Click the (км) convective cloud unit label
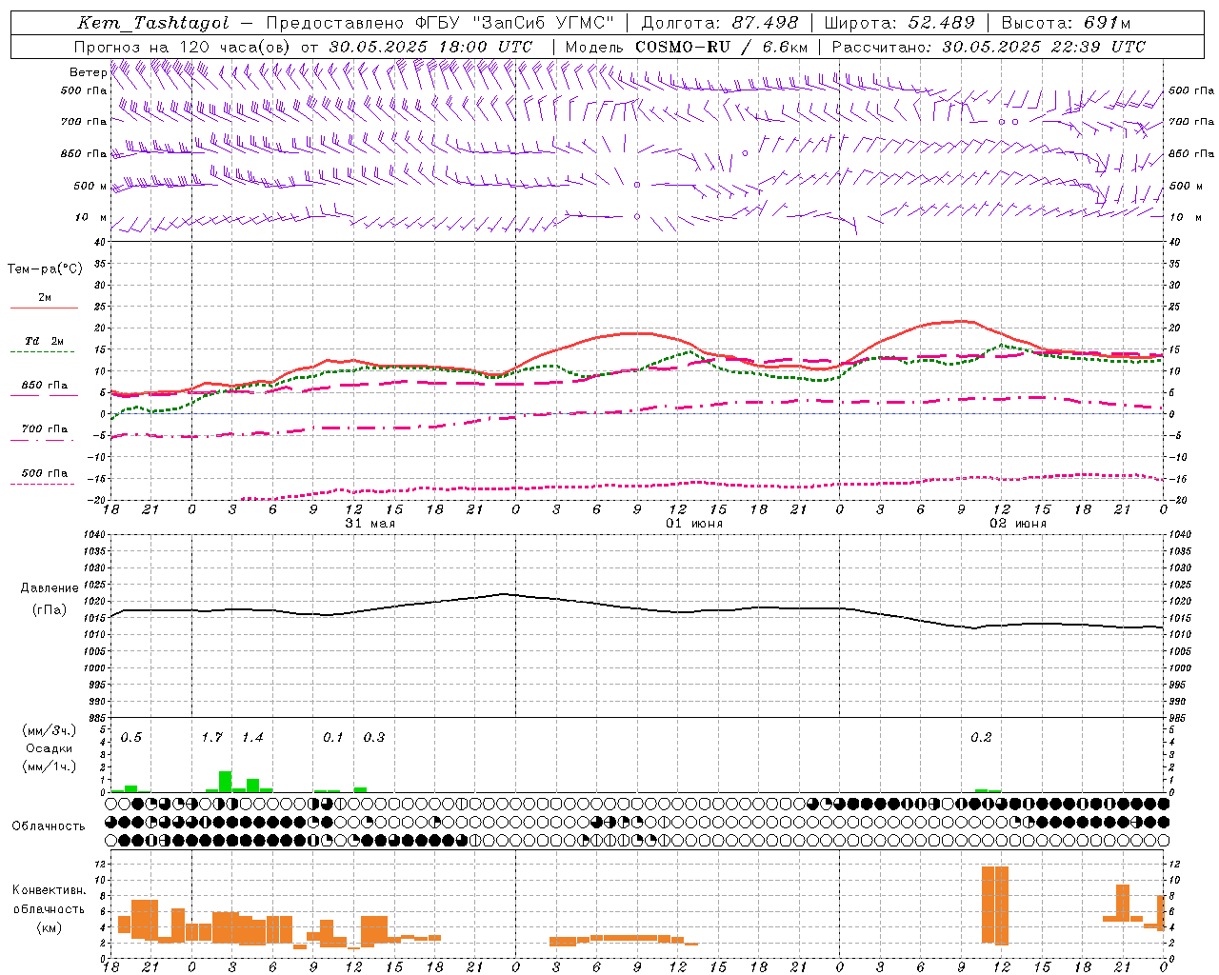The height and width of the screenshot is (975, 1219). pyautogui.click(x=50, y=927)
